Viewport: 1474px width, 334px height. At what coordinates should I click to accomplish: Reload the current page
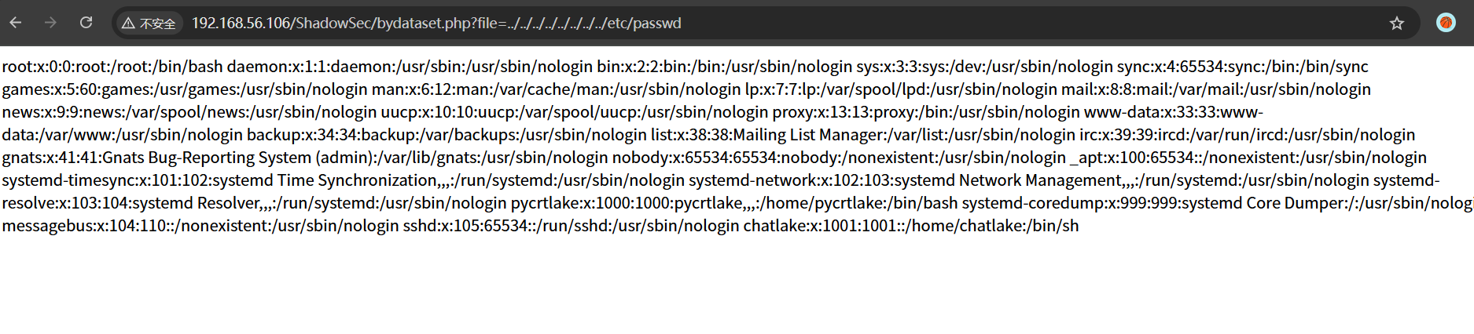pos(86,23)
